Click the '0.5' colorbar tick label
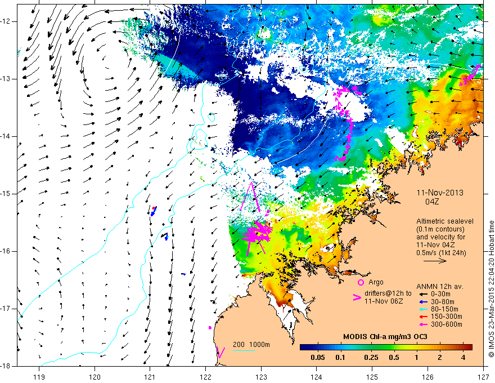 coord(394,358)
